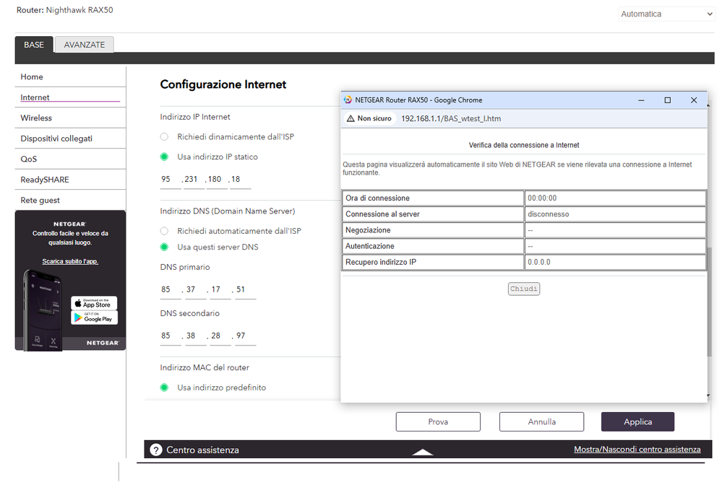Screen dimensions: 722x495
Task: Select Usa indirizzo IP statico radio option
Action: tap(164, 157)
